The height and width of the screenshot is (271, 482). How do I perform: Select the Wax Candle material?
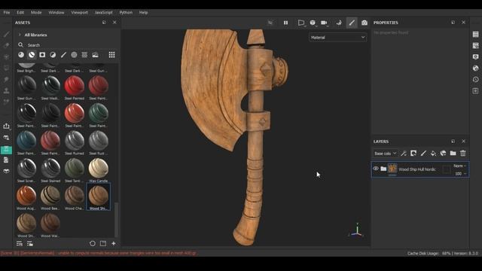(99, 171)
